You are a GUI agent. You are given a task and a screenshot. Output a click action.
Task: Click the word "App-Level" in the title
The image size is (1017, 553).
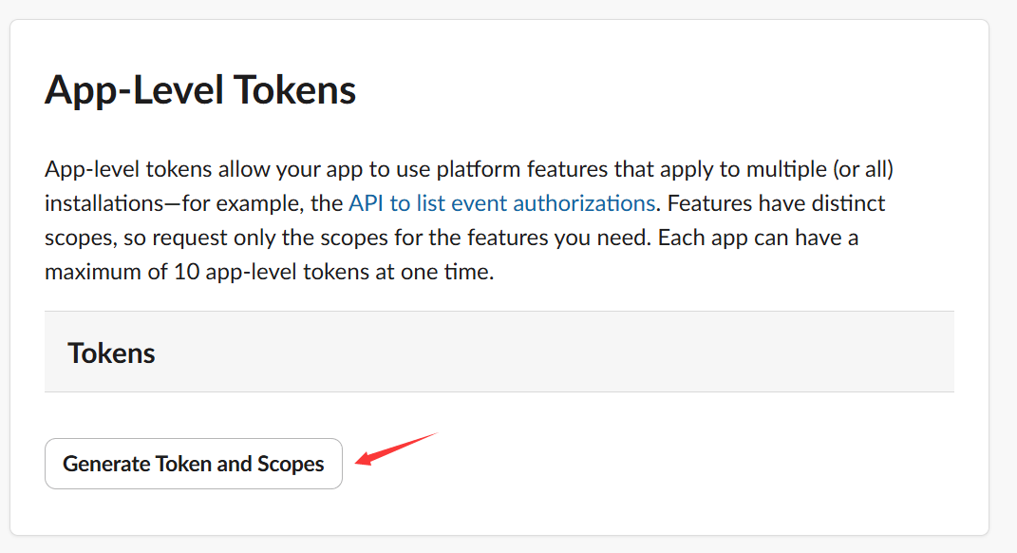(134, 91)
